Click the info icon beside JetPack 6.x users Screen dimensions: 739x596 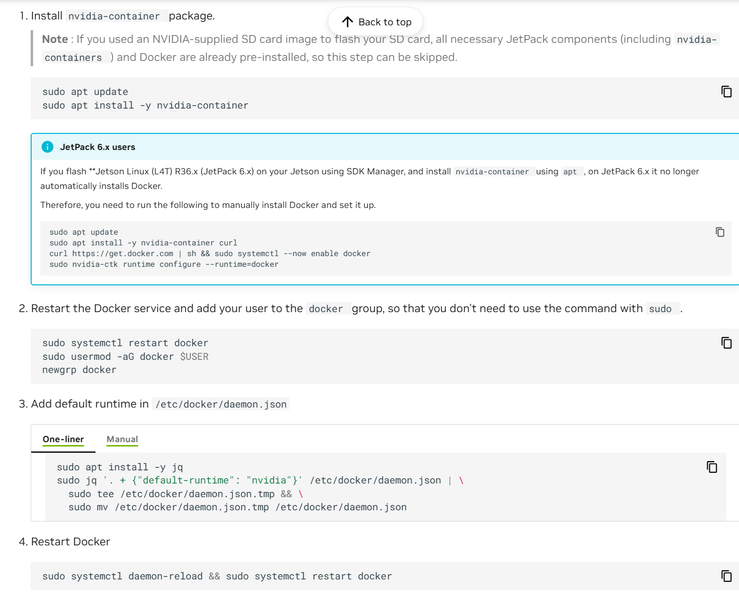47,147
